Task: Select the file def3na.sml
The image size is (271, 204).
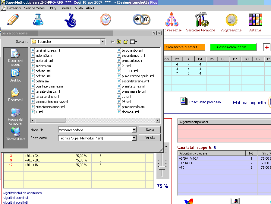Action: (41, 71)
